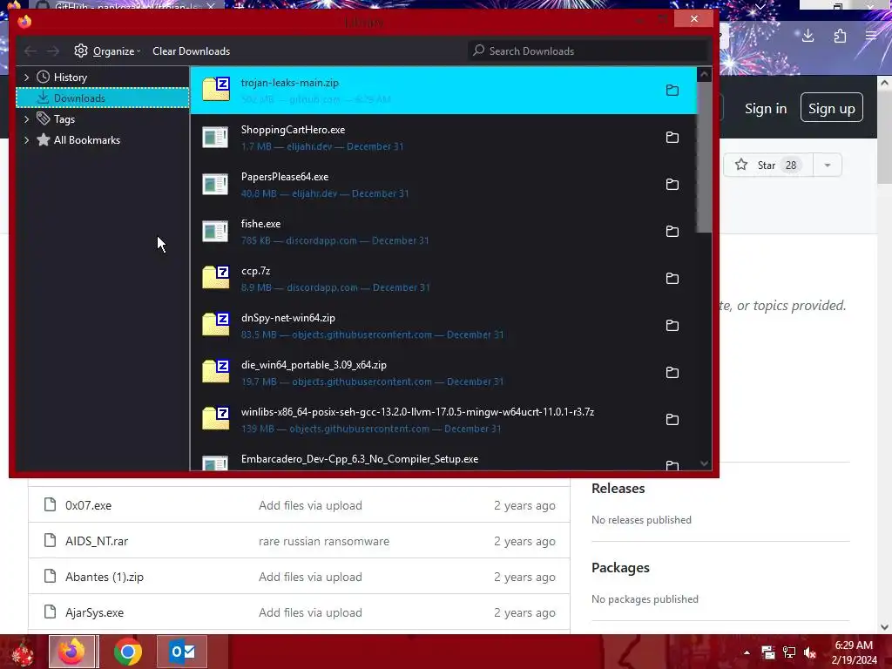This screenshot has height=669, width=892.
Task: Open 'rare russian ransomware' commit message
Action: [x=324, y=542]
